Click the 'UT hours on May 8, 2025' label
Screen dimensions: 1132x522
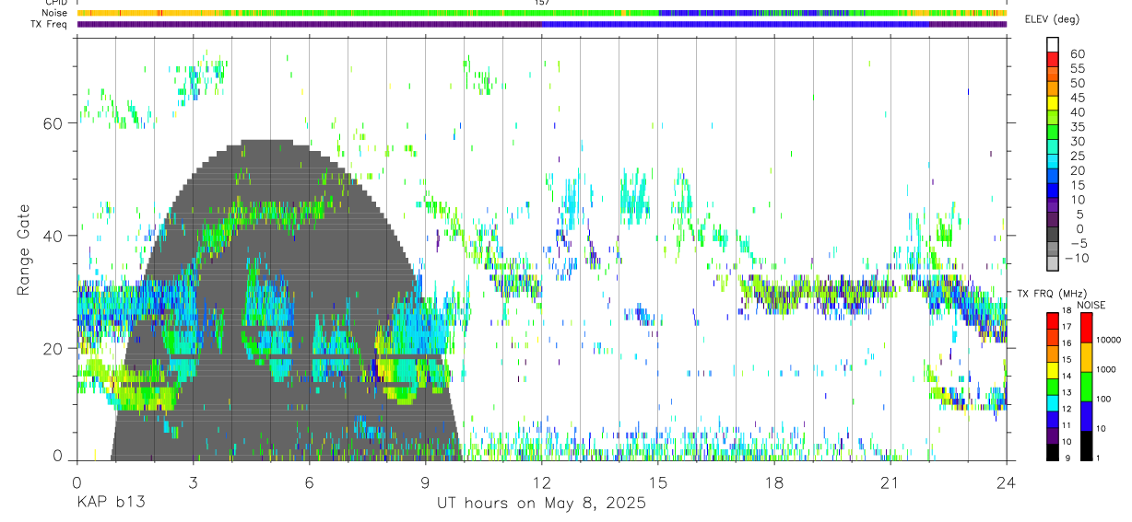point(541,504)
